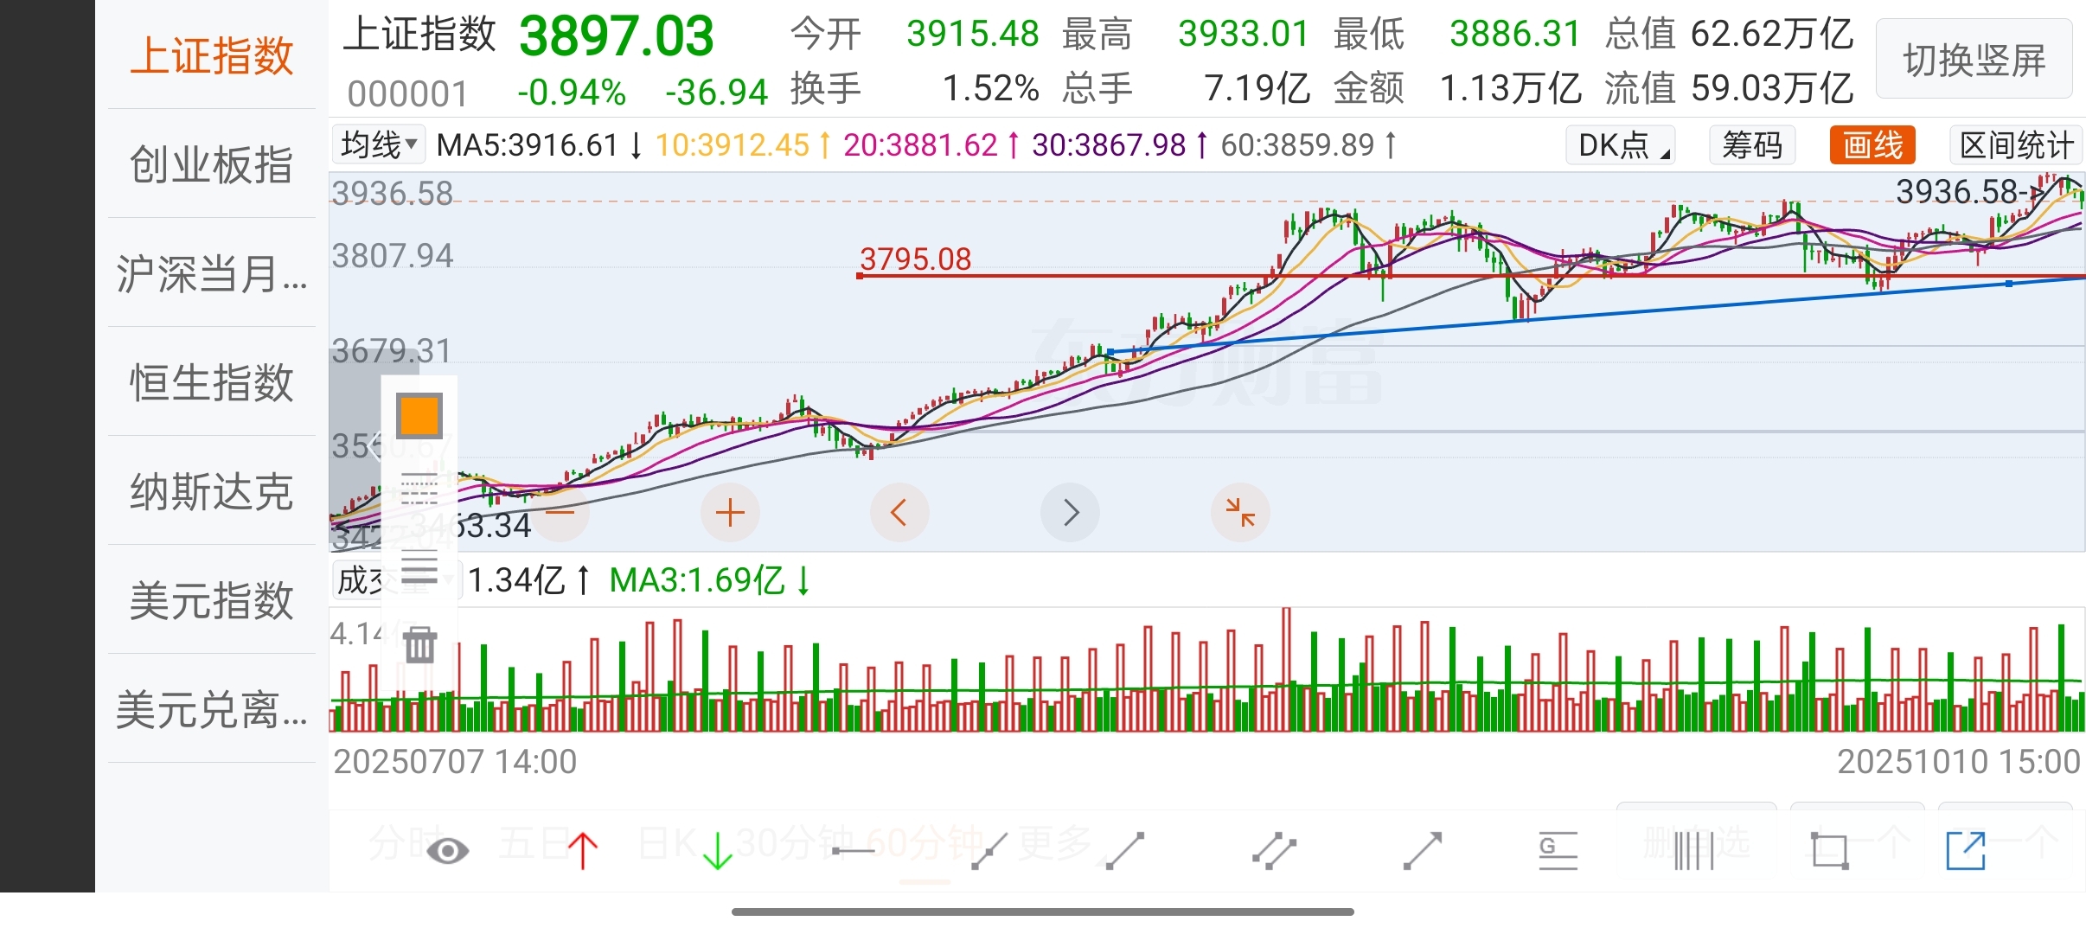This screenshot has height=934, width=2086.
Task: Select 恒生指数 from the index list
Action: pos(212,382)
